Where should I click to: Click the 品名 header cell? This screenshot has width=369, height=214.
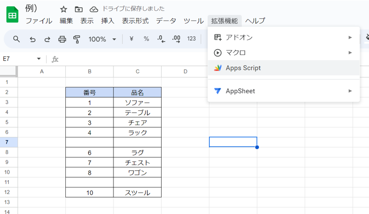138,92
